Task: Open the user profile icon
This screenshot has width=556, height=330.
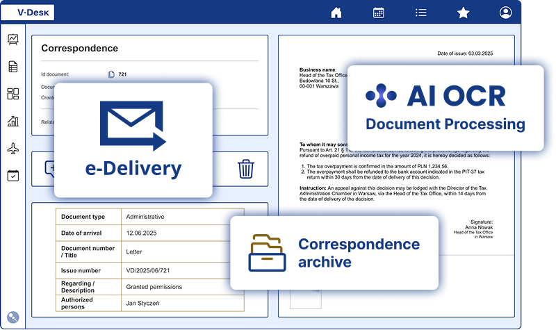Action: (505, 13)
